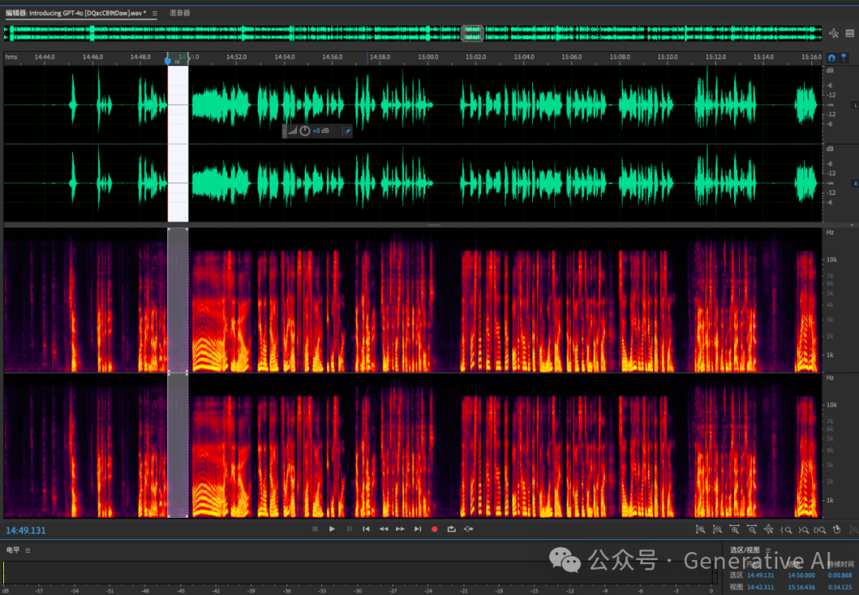Click the Stop button in transport bar
This screenshot has height=595, width=859.
point(315,529)
